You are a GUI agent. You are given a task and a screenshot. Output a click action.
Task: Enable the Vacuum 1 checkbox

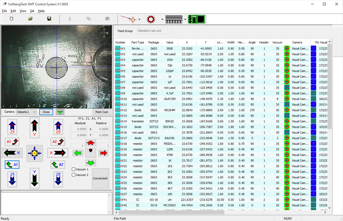coord(74,170)
